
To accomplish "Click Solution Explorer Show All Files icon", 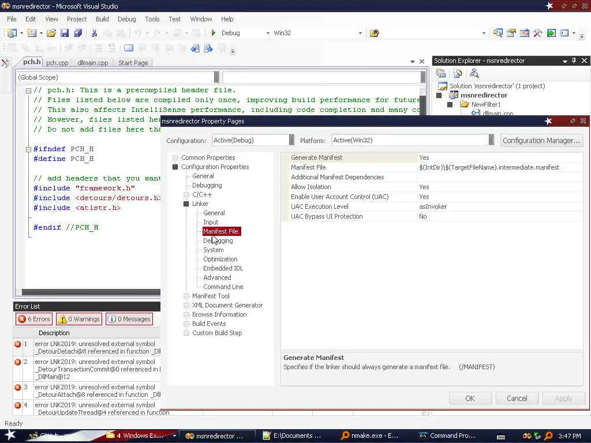I will click(x=458, y=73).
